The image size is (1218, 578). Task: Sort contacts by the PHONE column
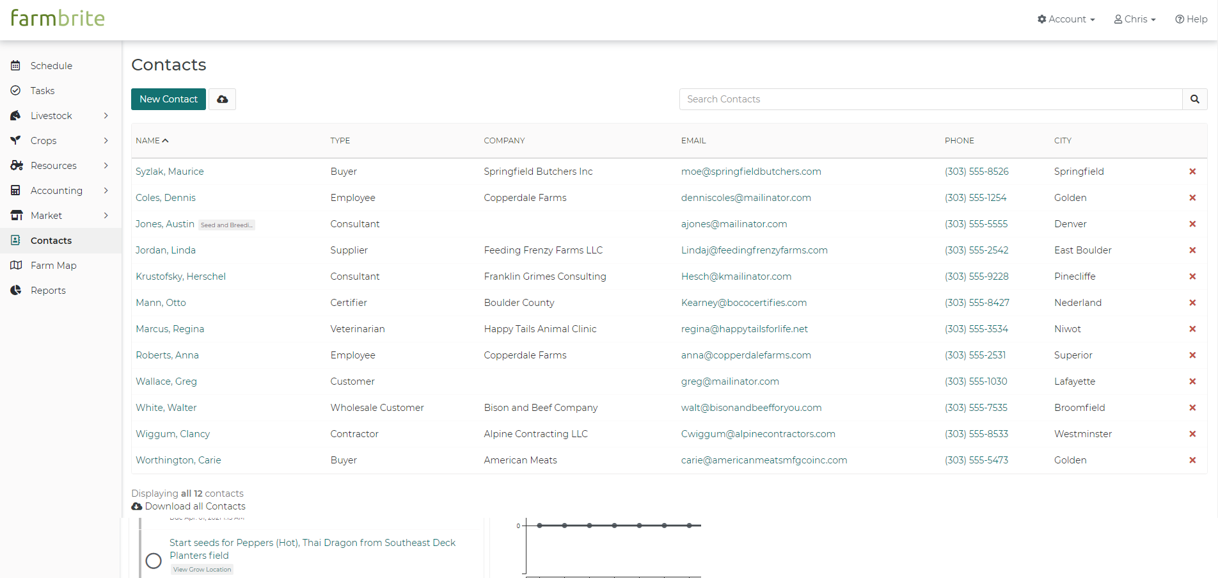tap(960, 141)
